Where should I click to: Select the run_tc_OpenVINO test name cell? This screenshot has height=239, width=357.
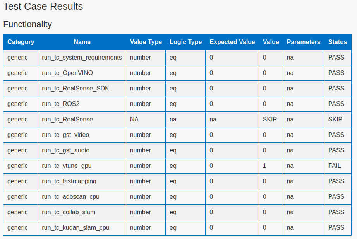click(67, 73)
